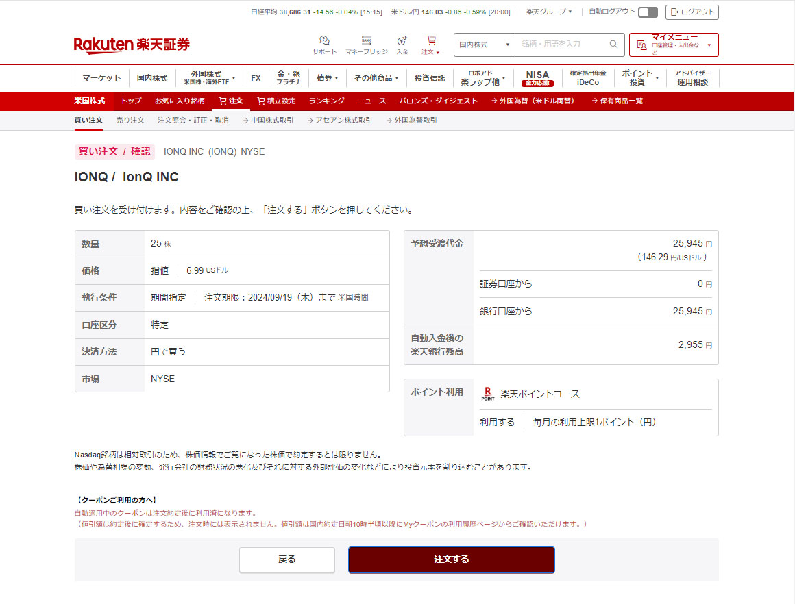The height and width of the screenshot is (604, 795).
Task: Open the 楽天グループ dropdown
Action: point(549,12)
